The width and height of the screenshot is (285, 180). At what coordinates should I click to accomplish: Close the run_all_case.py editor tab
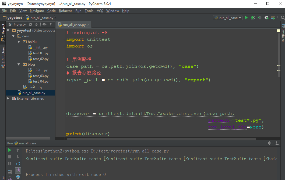pyautogui.click(x=89, y=25)
